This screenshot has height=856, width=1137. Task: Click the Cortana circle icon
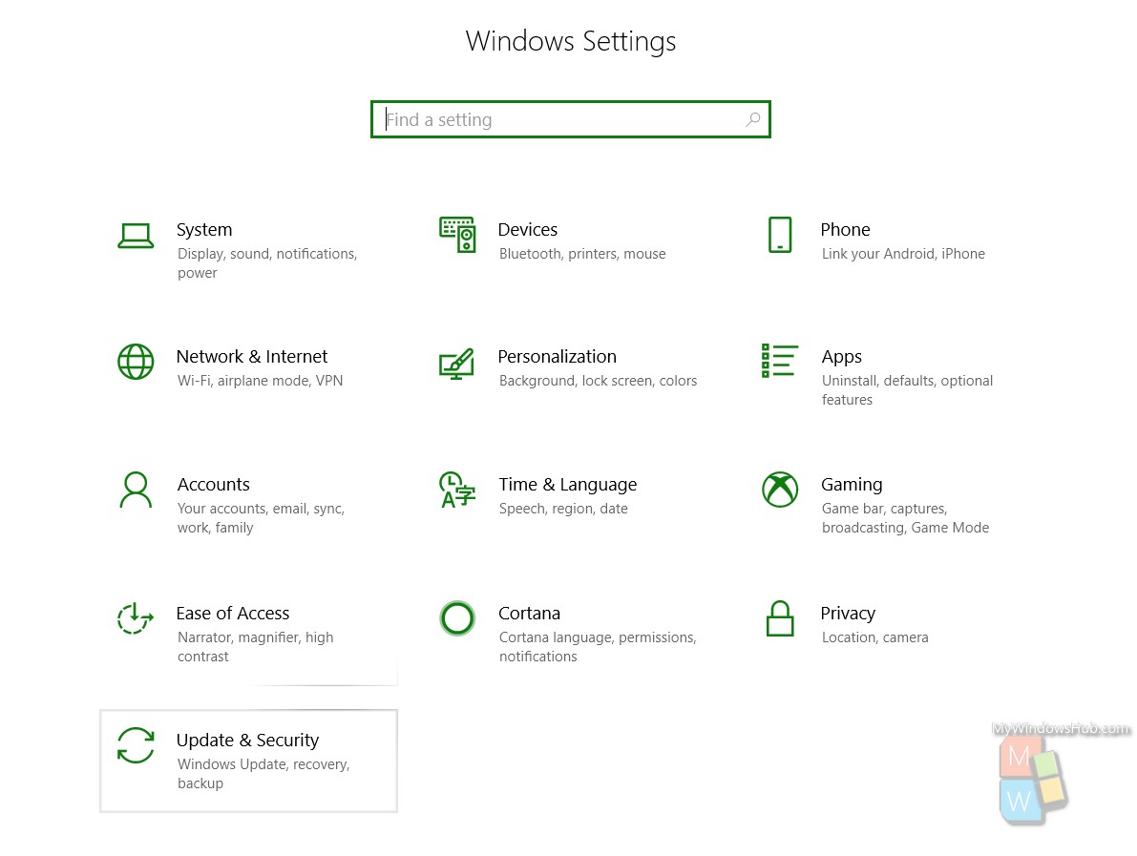(x=457, y=618)
